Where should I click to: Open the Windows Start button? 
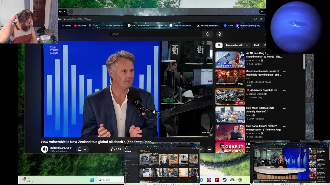coord(92,180)
